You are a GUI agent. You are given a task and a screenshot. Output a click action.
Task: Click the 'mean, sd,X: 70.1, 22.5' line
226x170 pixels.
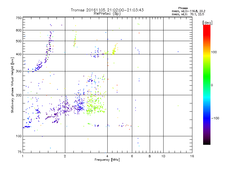(188, 14)
